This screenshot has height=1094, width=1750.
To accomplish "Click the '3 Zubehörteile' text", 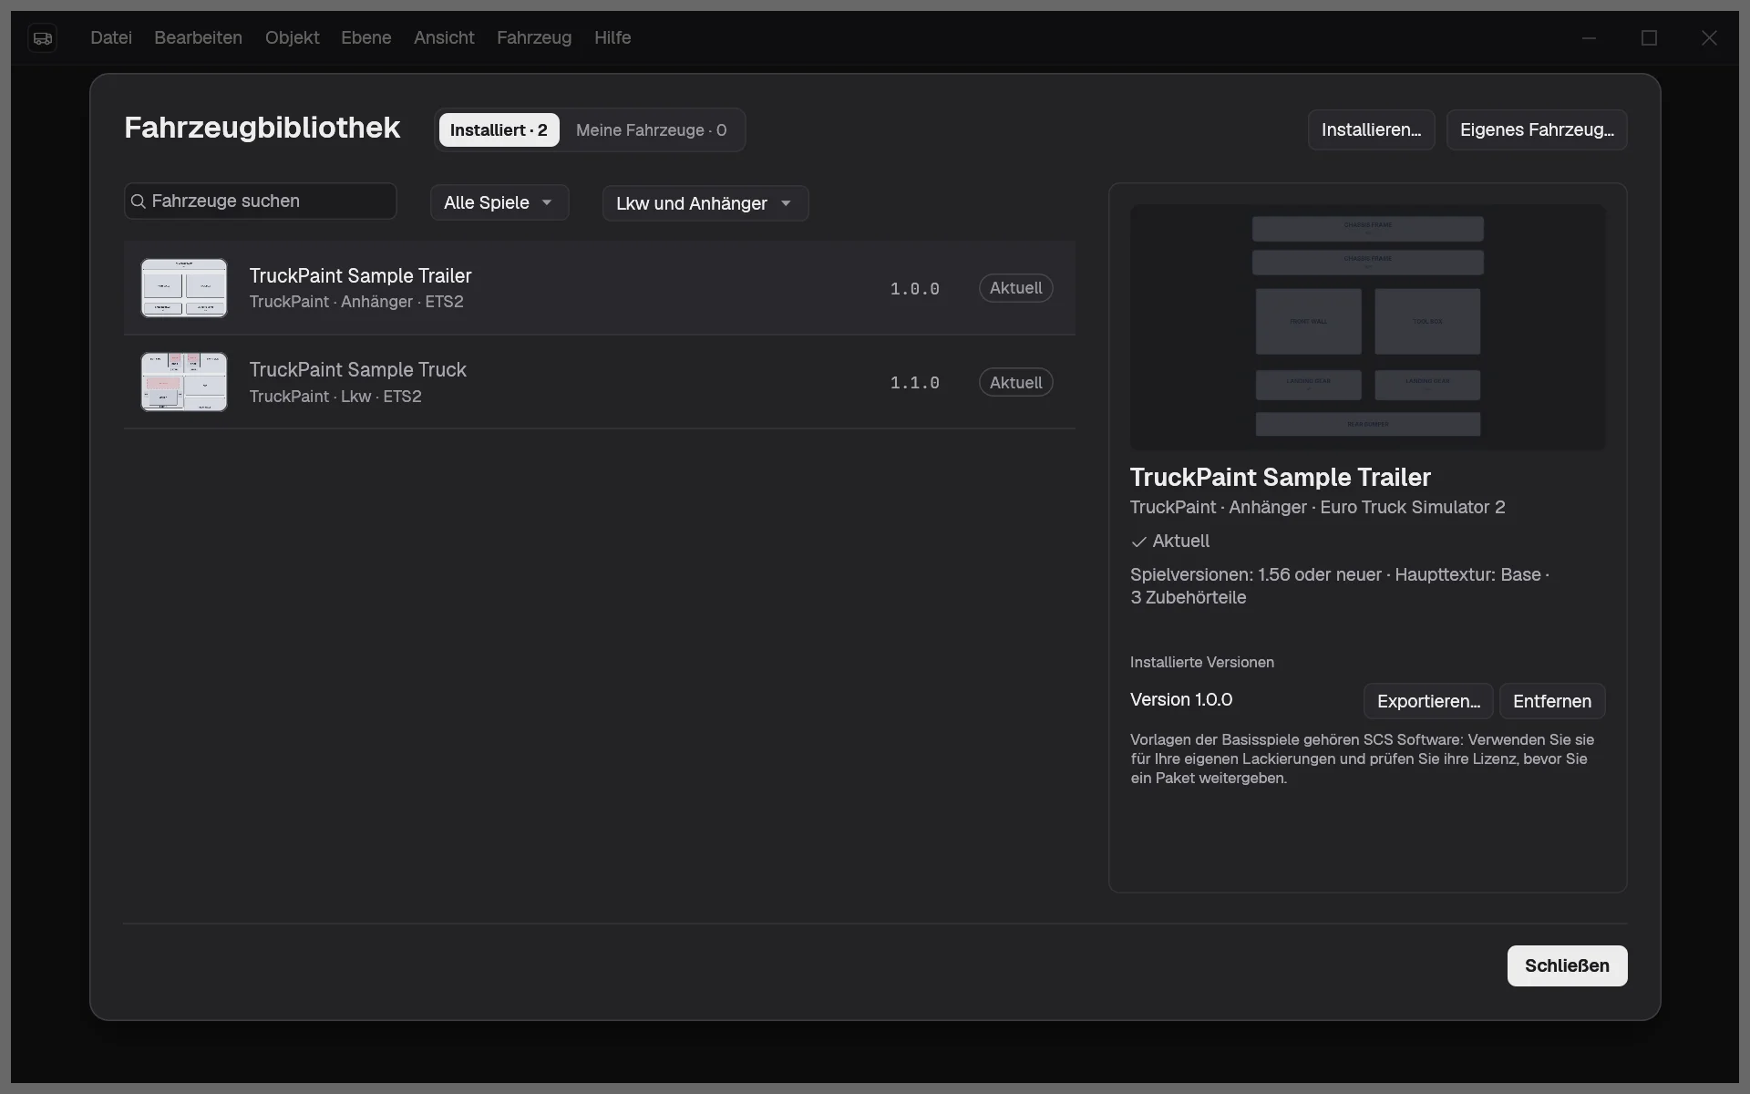I will 1188,597.
